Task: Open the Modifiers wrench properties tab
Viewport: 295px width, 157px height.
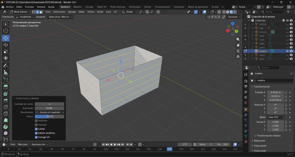Action: coord(246,115)
